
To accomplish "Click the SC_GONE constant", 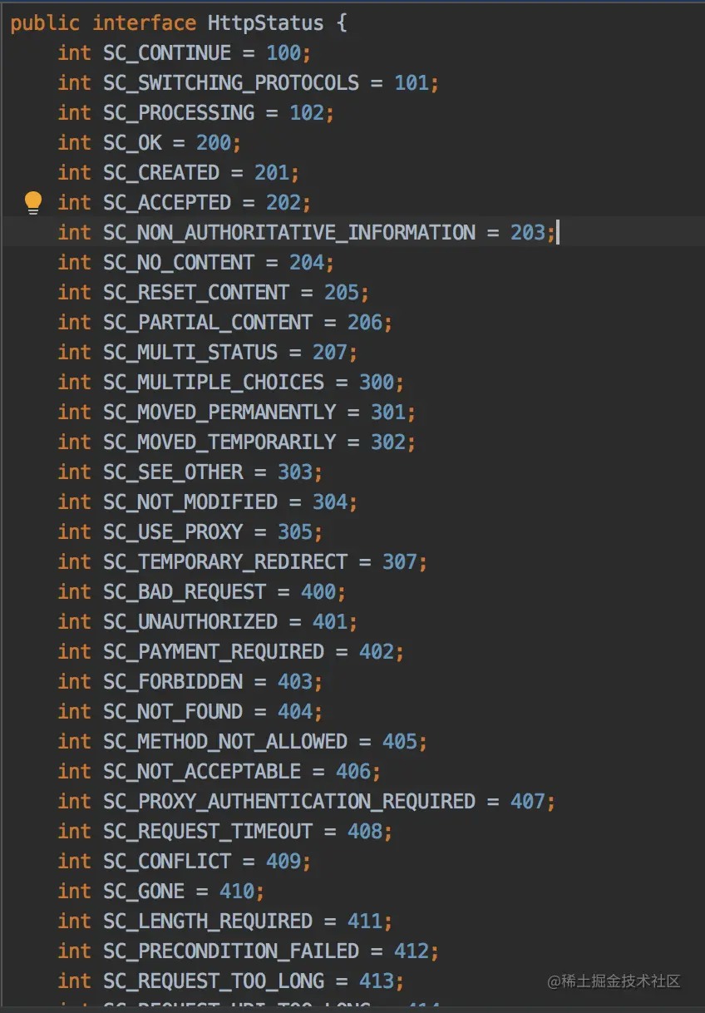I will coord(144,891).
